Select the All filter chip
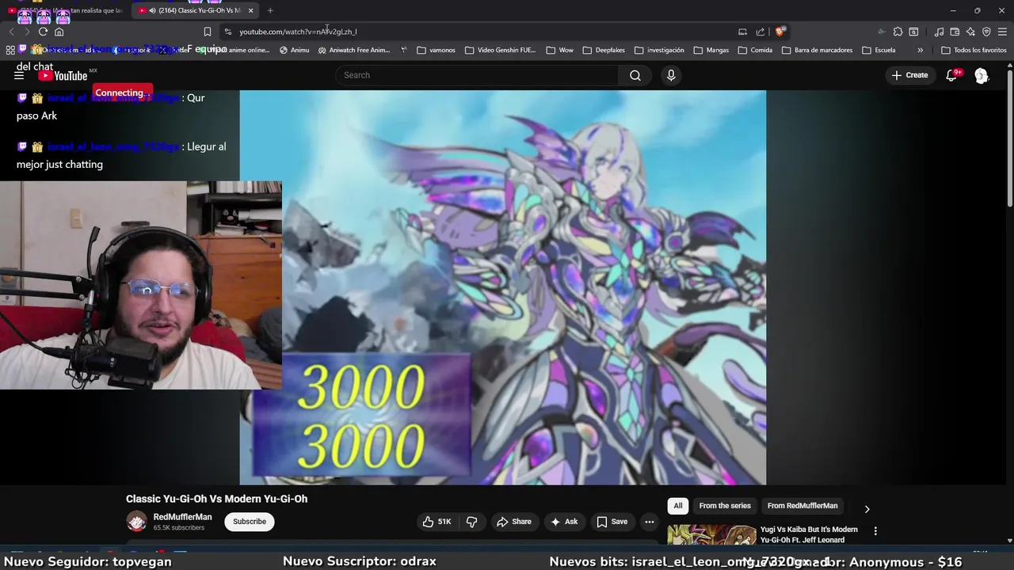Viewport: 1014px width, 570px height. (678, 506)
